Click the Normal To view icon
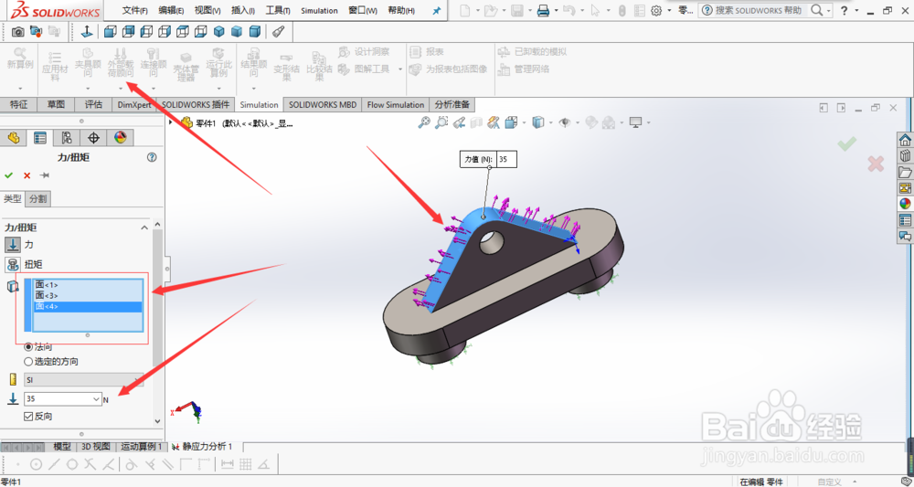This screenshot has width=914, height=487. tap(87, 31)
